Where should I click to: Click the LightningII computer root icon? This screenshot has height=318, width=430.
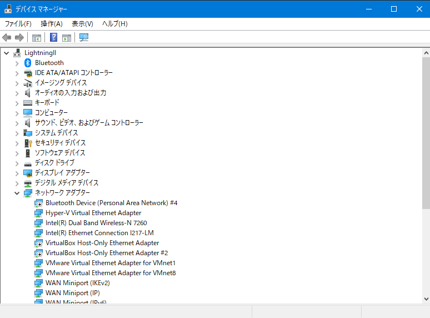[17, 53]
